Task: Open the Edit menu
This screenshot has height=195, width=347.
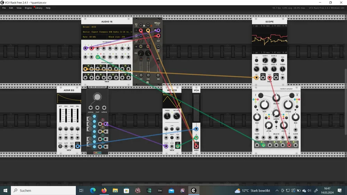Action: pyautogui.click(x=11, y=8)
